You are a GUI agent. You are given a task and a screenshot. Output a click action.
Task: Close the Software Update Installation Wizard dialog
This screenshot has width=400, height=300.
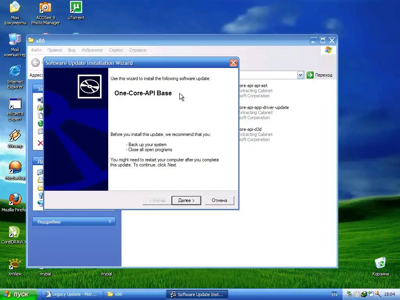point(233,63)
